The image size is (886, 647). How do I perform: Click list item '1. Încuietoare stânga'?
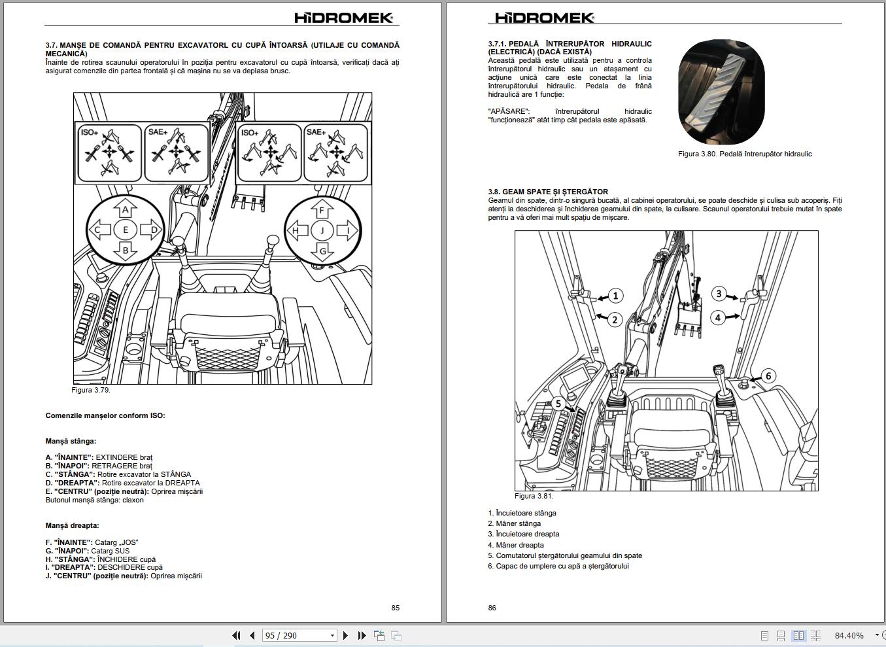click(522, 513)
